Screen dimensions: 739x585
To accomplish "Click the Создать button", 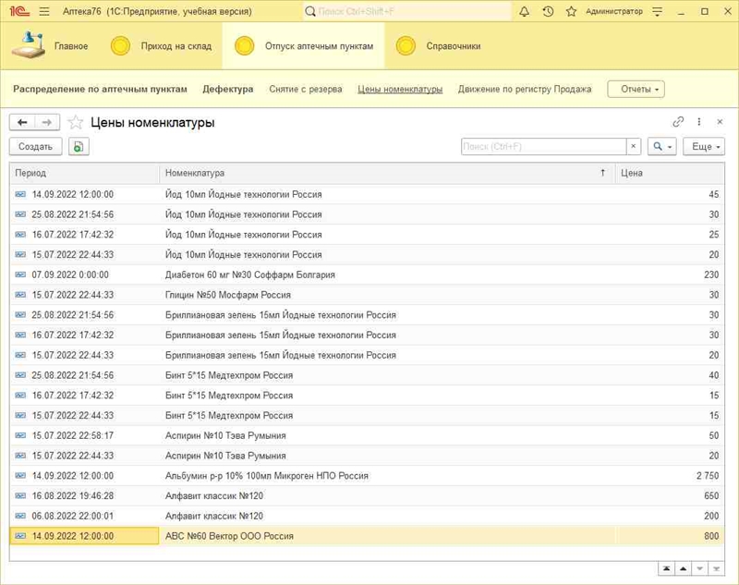I will pos(35,147).
